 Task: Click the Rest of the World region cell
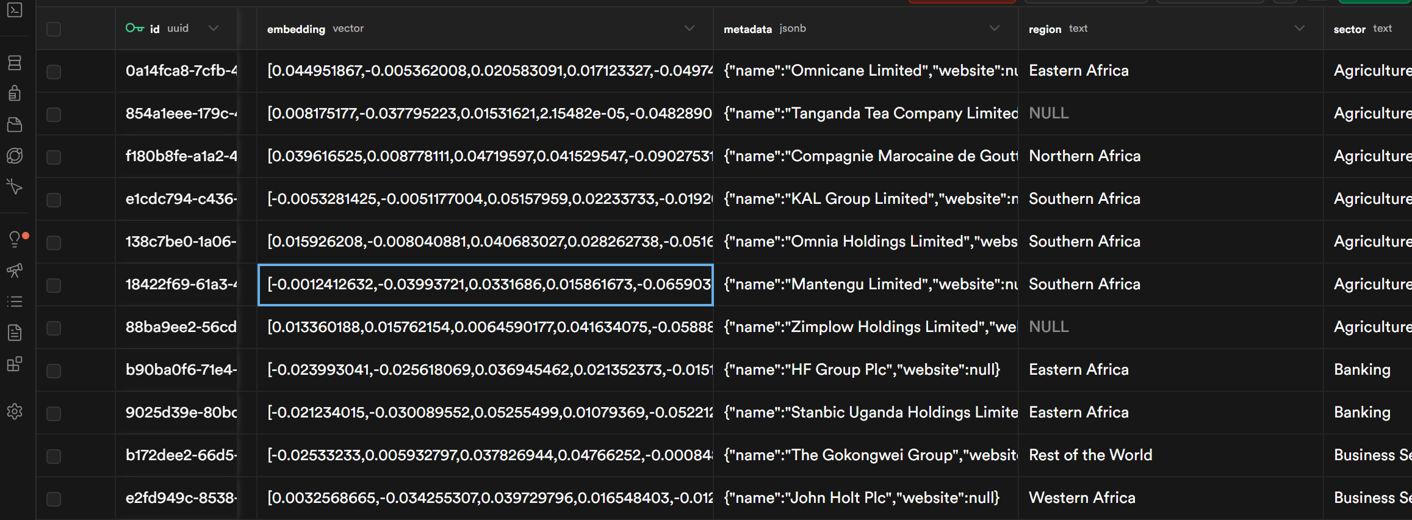point(1171,455)
